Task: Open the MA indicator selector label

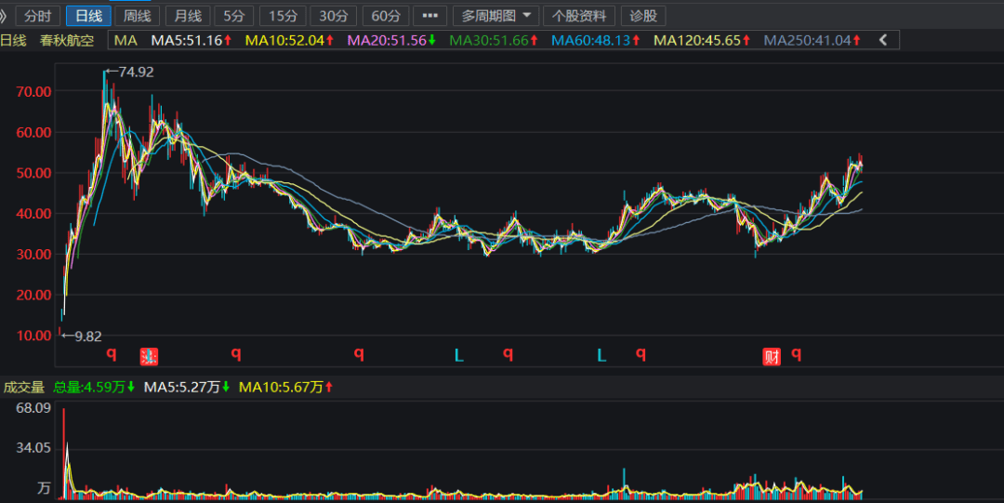Action: pos(125,40)
